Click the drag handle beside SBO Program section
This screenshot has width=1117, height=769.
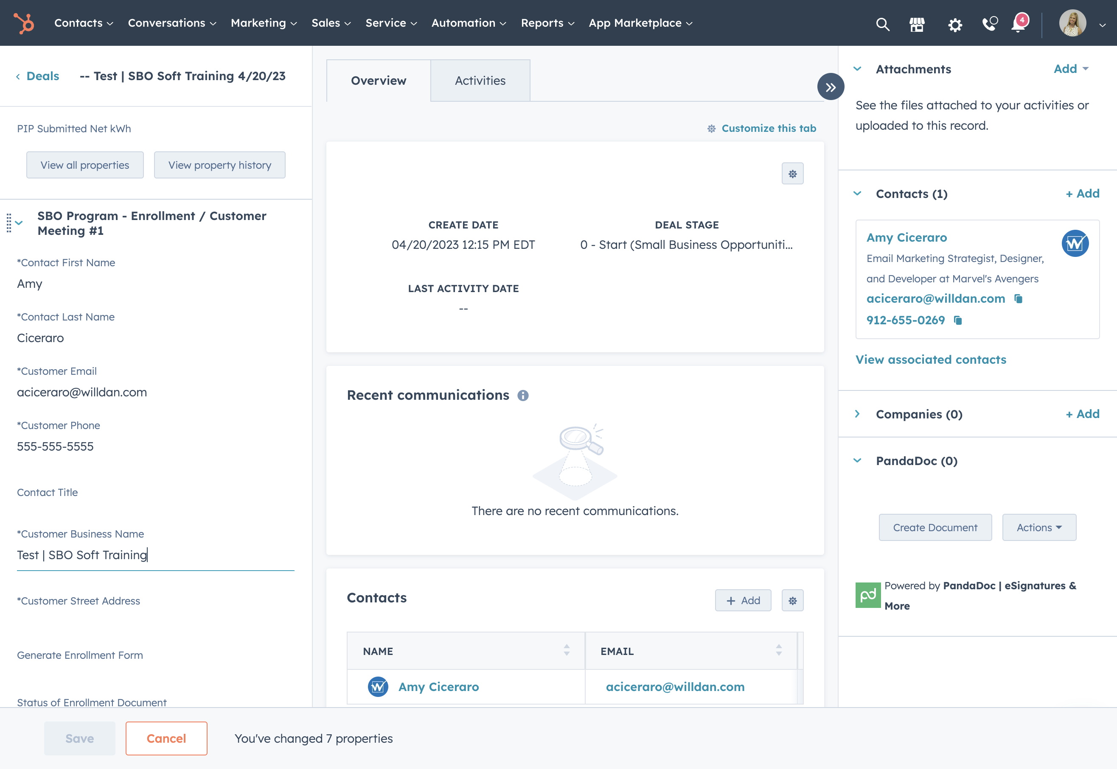click(x=8, y=223)
